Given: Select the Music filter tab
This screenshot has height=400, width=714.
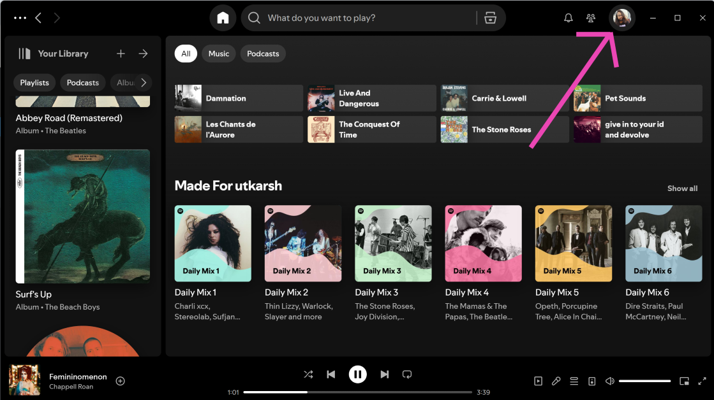Looking at the screenshot, I should tap(219, 54).
